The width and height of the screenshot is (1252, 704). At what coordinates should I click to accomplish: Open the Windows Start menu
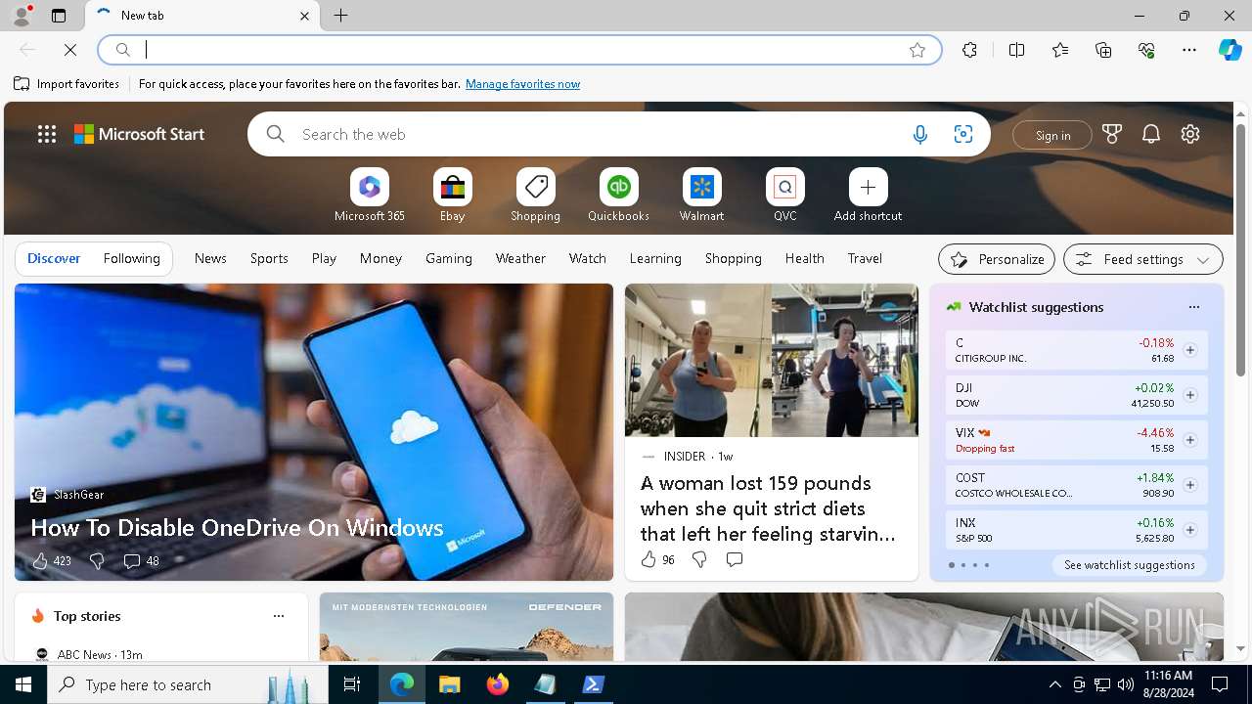[x=23, y=684]
